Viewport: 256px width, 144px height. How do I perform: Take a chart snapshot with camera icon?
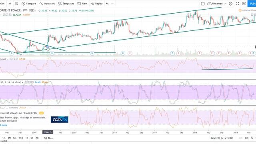244,4
